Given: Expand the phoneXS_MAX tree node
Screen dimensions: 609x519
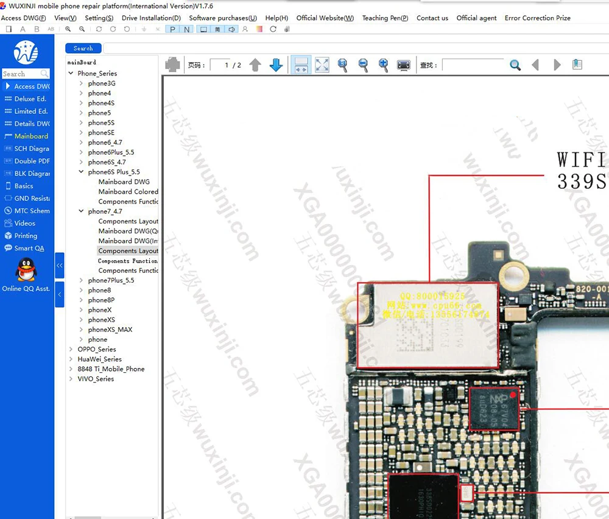Looking at the screenshot, I should pos(81,330).
